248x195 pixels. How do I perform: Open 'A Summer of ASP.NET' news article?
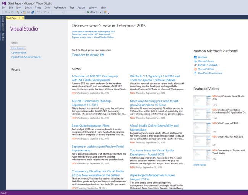[x=95, y=78]
